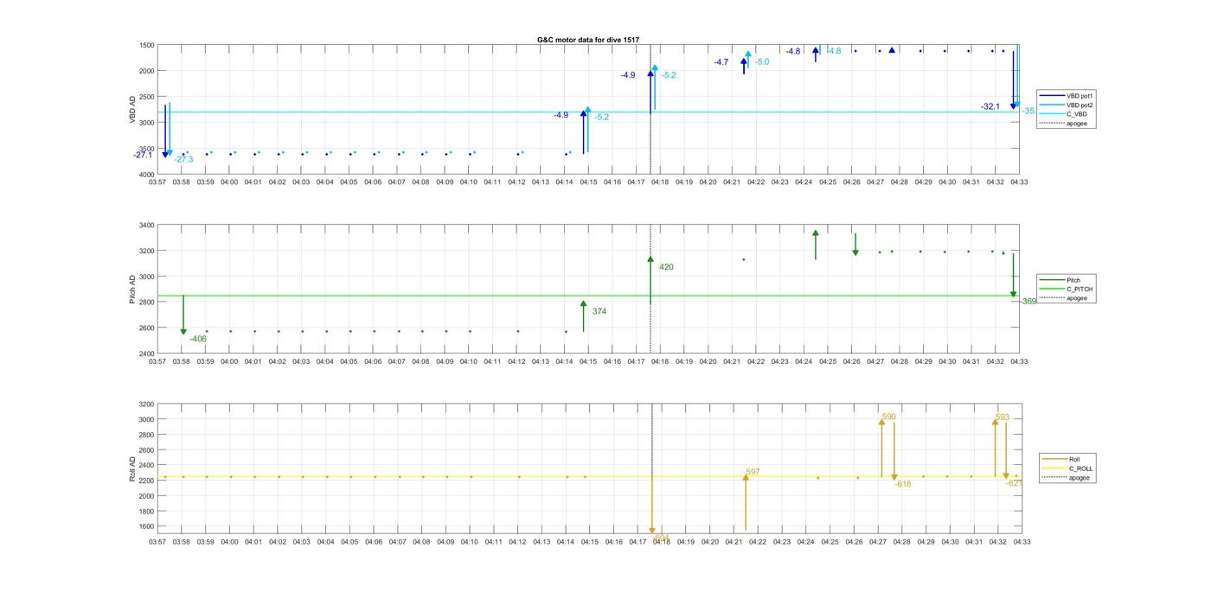Click '03:57' time tick under Pitch plot

(x=157, y=362)
